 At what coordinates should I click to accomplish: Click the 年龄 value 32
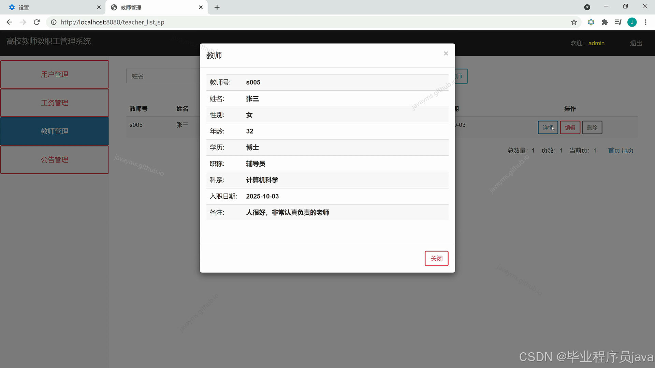250,131
